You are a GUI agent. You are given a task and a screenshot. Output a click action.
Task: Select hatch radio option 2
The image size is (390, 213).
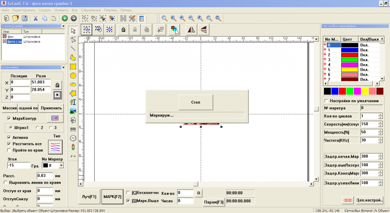pos(37,128)
